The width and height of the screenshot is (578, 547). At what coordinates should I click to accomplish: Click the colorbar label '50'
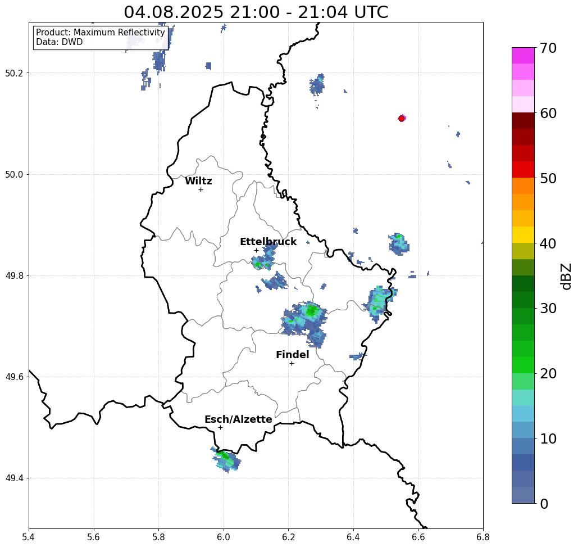pyautogui.click(x=548, y=178)
